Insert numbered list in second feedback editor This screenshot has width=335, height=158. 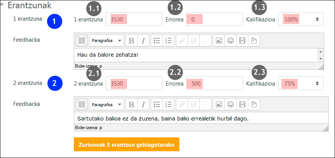(x=169, y=104)
